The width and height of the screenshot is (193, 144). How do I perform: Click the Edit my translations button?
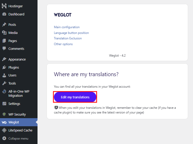coord(75,97)
